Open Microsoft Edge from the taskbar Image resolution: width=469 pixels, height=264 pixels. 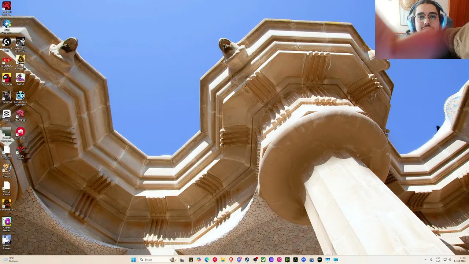pyautogui.click(x=207, y=260)
